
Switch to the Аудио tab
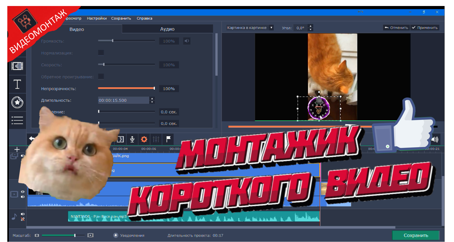click(168, 29)
